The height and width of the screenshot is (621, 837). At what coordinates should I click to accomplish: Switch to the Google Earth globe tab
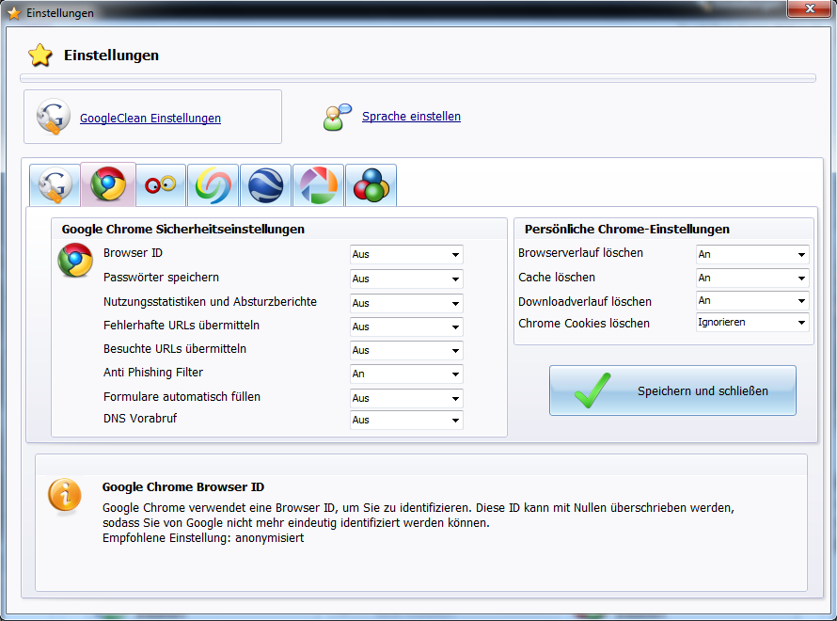pos(265,184)
